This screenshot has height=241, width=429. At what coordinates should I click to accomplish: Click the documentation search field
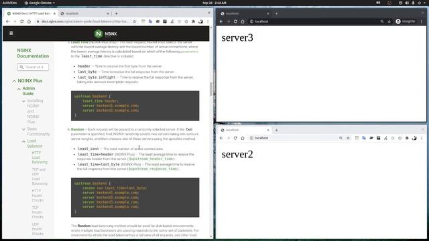[33, 67]
